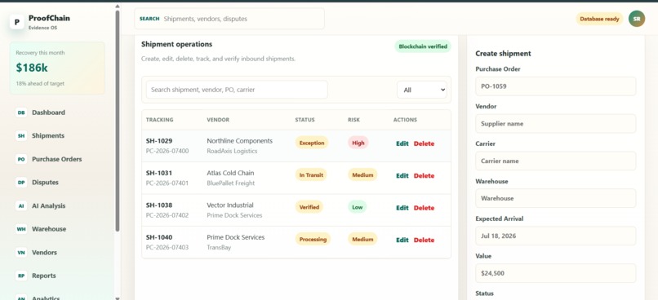Click Medium risk badge for SH-1040
Screen dimensions: 658x300
[x=362, y=239]
